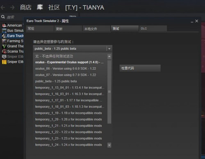205x159 pixels.
Task: Choose the oculus Experimental Oculus support option
Action: [x=70, y=62]
